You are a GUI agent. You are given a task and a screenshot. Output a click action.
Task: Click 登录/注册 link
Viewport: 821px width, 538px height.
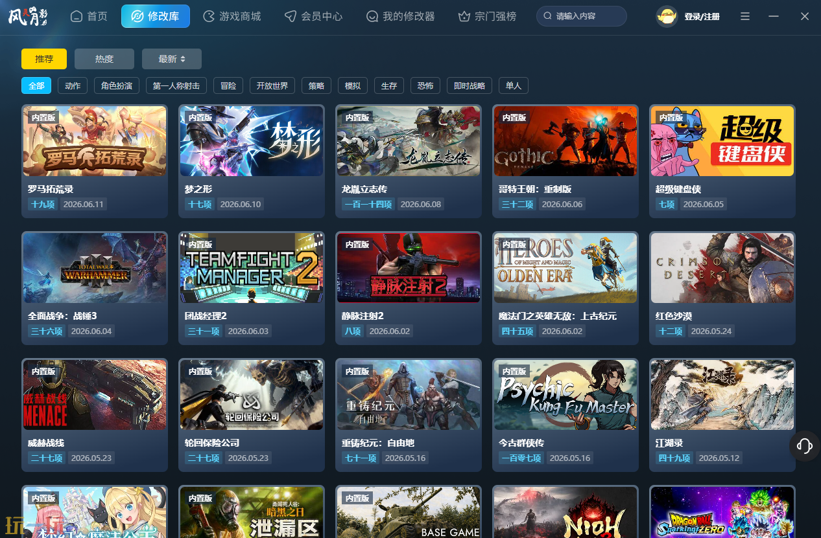click(702, 17)
